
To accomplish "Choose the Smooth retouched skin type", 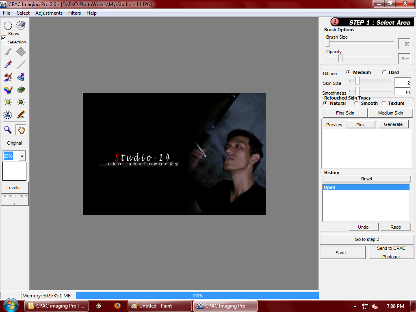I will [356, 103].
